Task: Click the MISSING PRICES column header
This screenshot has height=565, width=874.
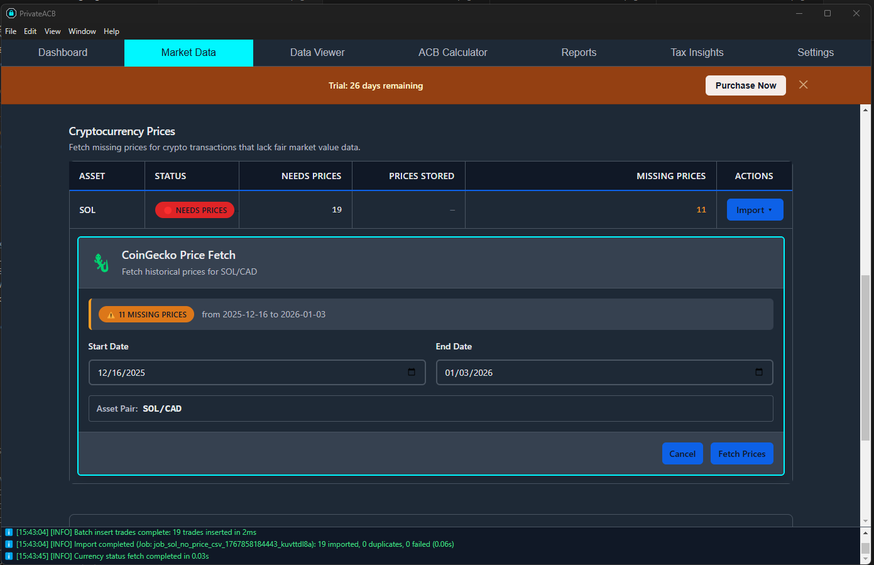Action: [x=591, y=176]
